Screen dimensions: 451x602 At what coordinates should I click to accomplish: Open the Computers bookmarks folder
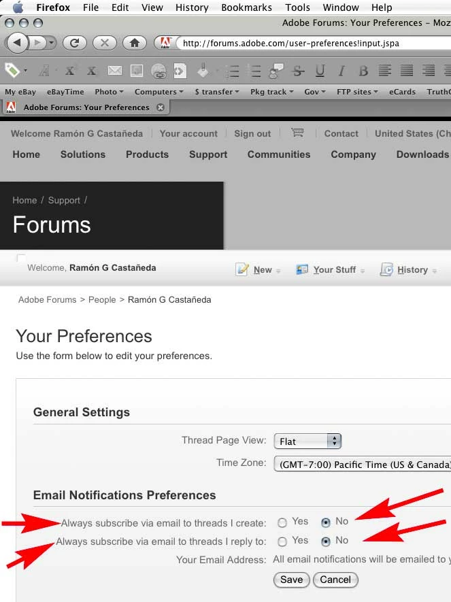159,92
